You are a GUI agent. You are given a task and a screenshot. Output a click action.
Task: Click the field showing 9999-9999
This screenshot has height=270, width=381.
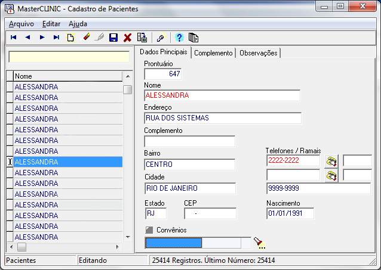[319, 188]
